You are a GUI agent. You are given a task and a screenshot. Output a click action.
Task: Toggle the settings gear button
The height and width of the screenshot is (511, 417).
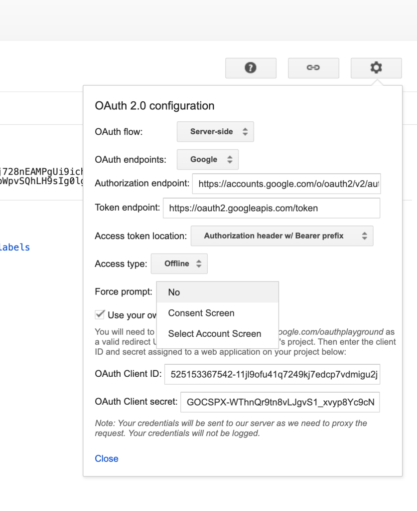[x=376, y=68]
